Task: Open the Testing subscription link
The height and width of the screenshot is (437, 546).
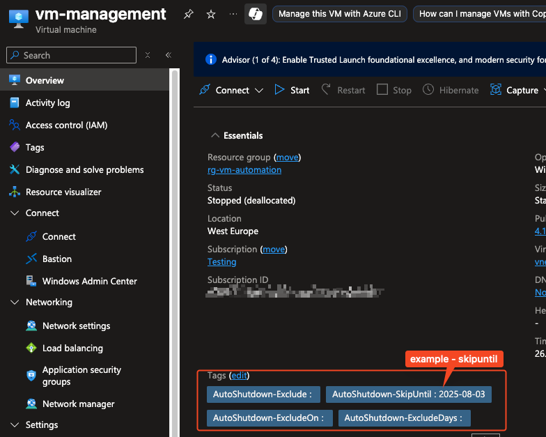Action: (x=221, y=262)
